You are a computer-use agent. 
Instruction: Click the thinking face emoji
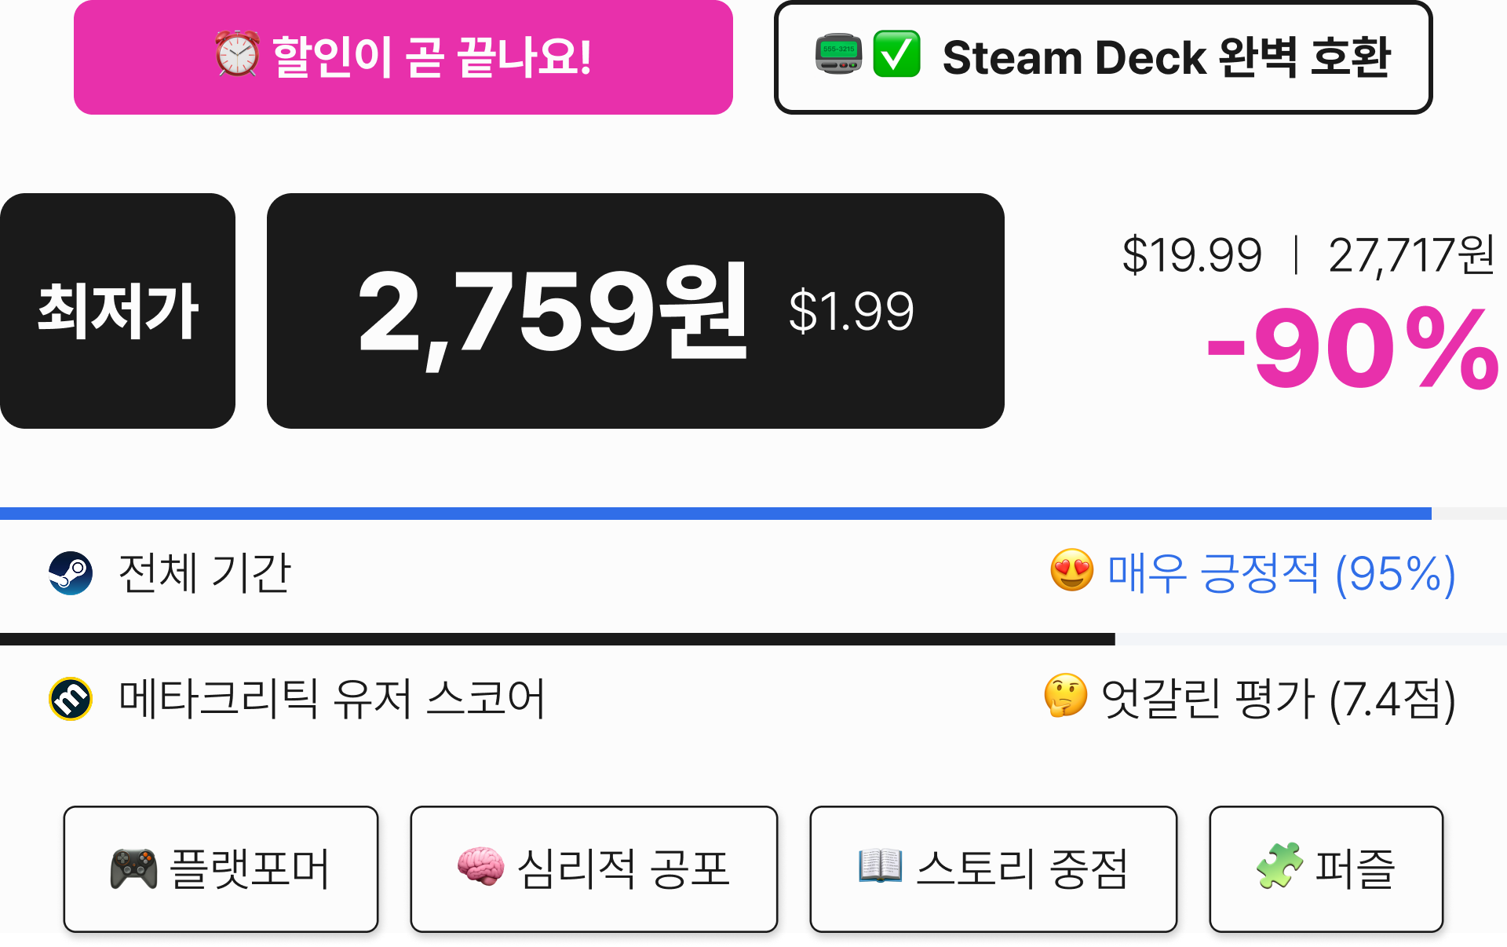[x=1066, y=696]
